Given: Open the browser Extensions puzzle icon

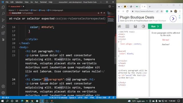Looking at the screenshot, I should 171,11.
